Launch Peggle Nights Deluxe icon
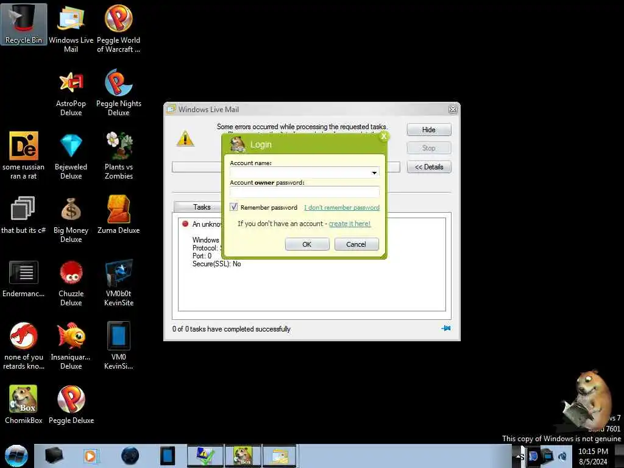This screenshot has width=624, height=468. coord(119,93)
